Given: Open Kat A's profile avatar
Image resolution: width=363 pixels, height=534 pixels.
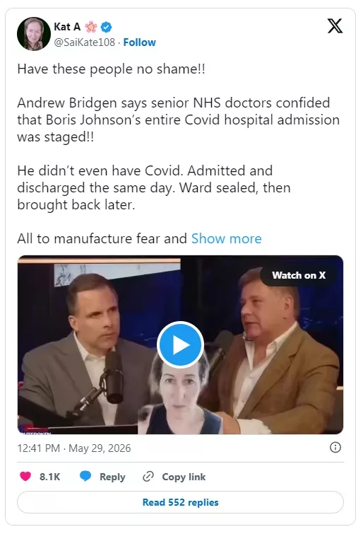Looking at the screenshot, I should [34, 34].
